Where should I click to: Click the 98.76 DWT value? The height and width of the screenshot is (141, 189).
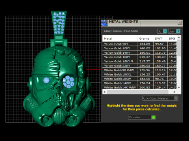point(159,79)
